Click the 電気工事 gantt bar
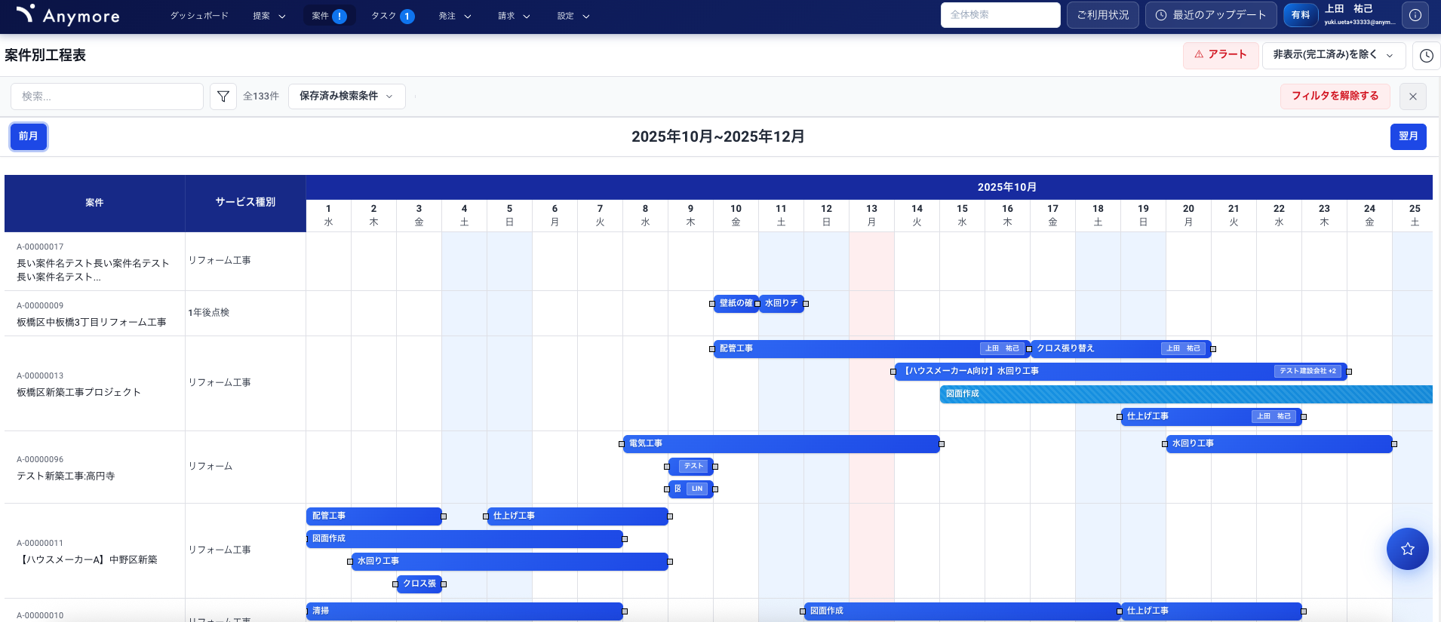Viewport: 1441px width, 622px height. point(781,444)
